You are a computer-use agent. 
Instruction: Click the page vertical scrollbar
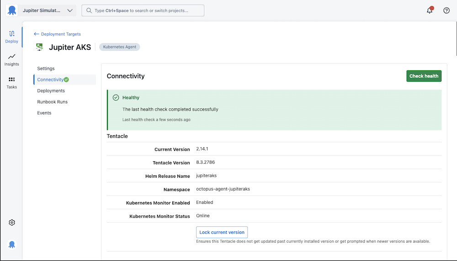tap(456, 38)
